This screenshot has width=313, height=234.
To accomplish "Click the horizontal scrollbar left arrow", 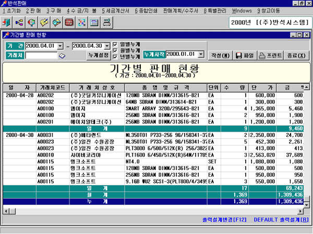I will 6,211.
